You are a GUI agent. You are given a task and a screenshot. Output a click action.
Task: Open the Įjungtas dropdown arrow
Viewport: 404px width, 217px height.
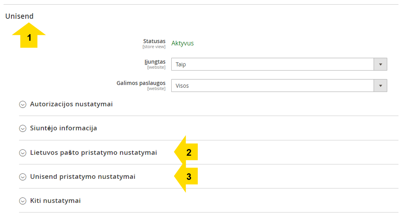(x=380, y=64)
